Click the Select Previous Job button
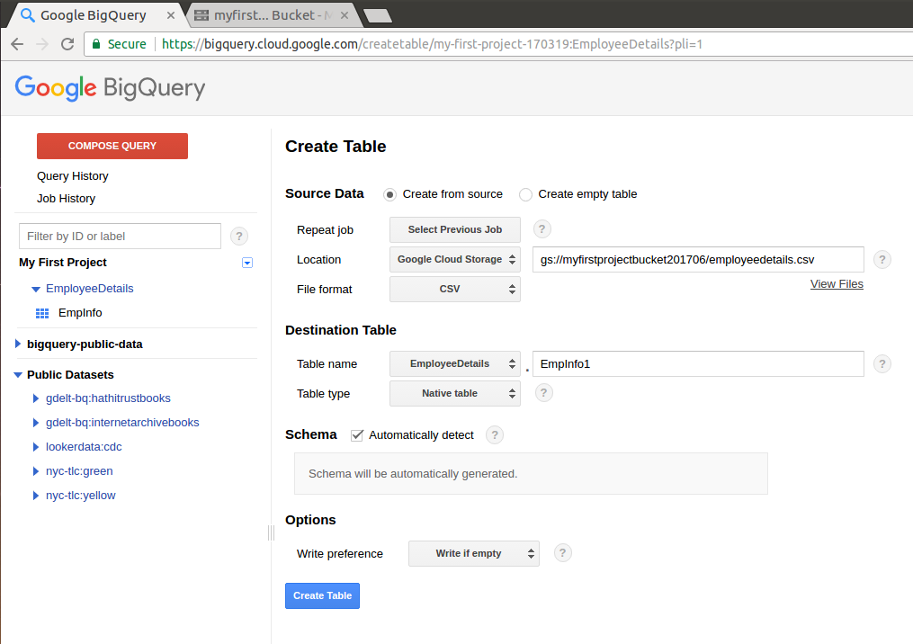Image resolution: width=913 pixels, height=644 pixels. (455, 230)
